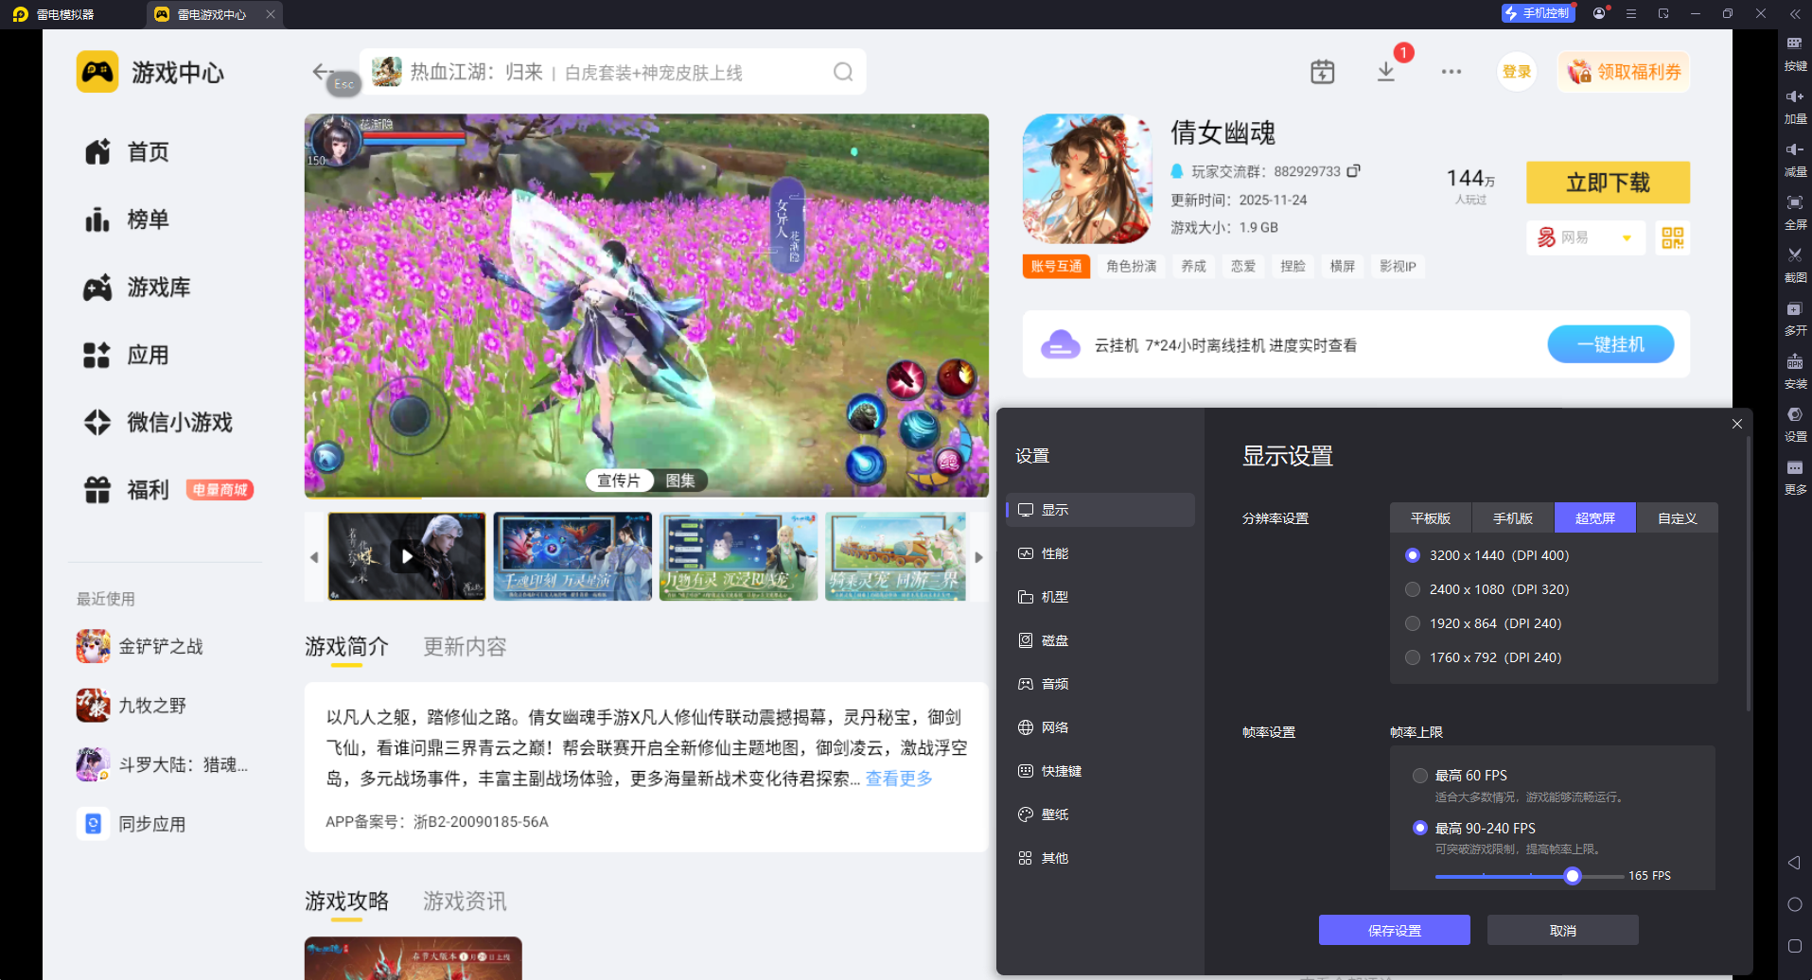Screen dimensions: 1812x980
Task: Open 同步应用 sync apps entry
Action: click(132, 824)
